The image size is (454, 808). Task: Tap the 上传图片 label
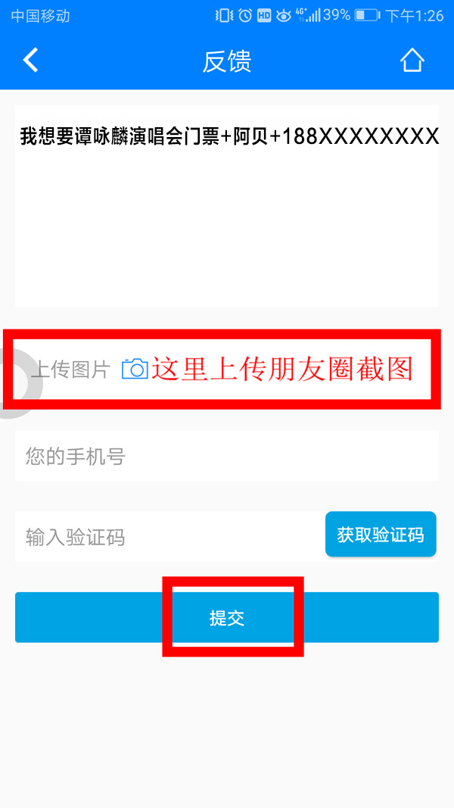pos(71,370)
